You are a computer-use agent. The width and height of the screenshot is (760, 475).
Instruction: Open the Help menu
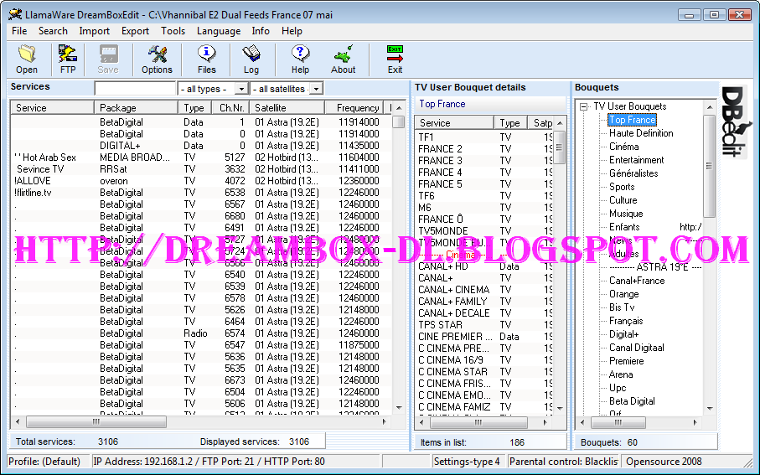point(292,31)
